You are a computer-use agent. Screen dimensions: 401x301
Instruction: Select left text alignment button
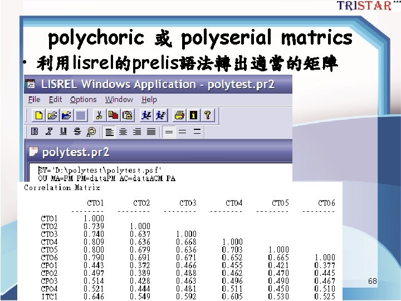click(x=110, y=132)
